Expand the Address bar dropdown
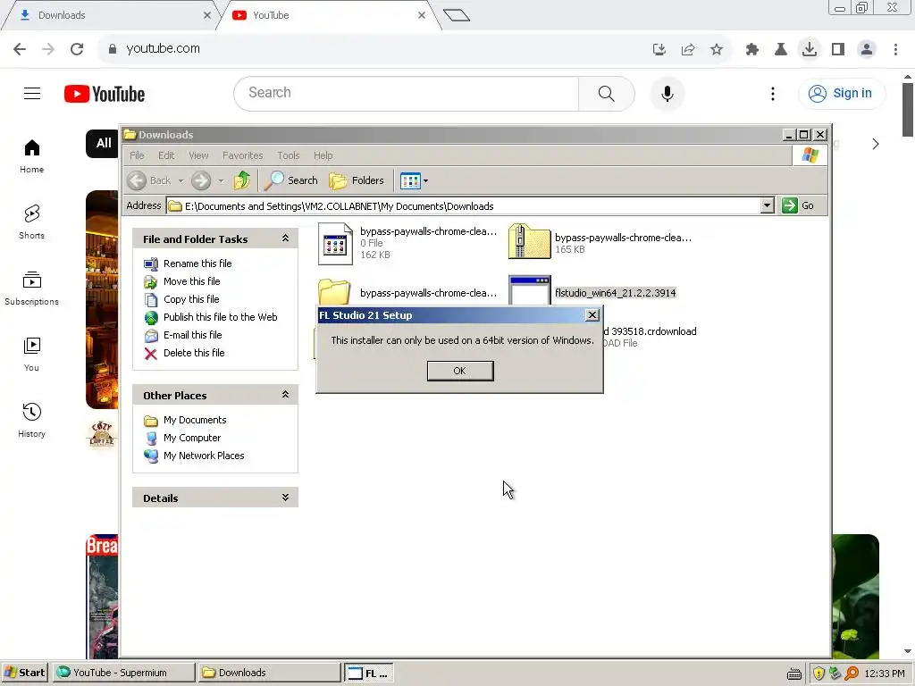The width and height of the screenshot is (915, 686). (x=767, y=205)
